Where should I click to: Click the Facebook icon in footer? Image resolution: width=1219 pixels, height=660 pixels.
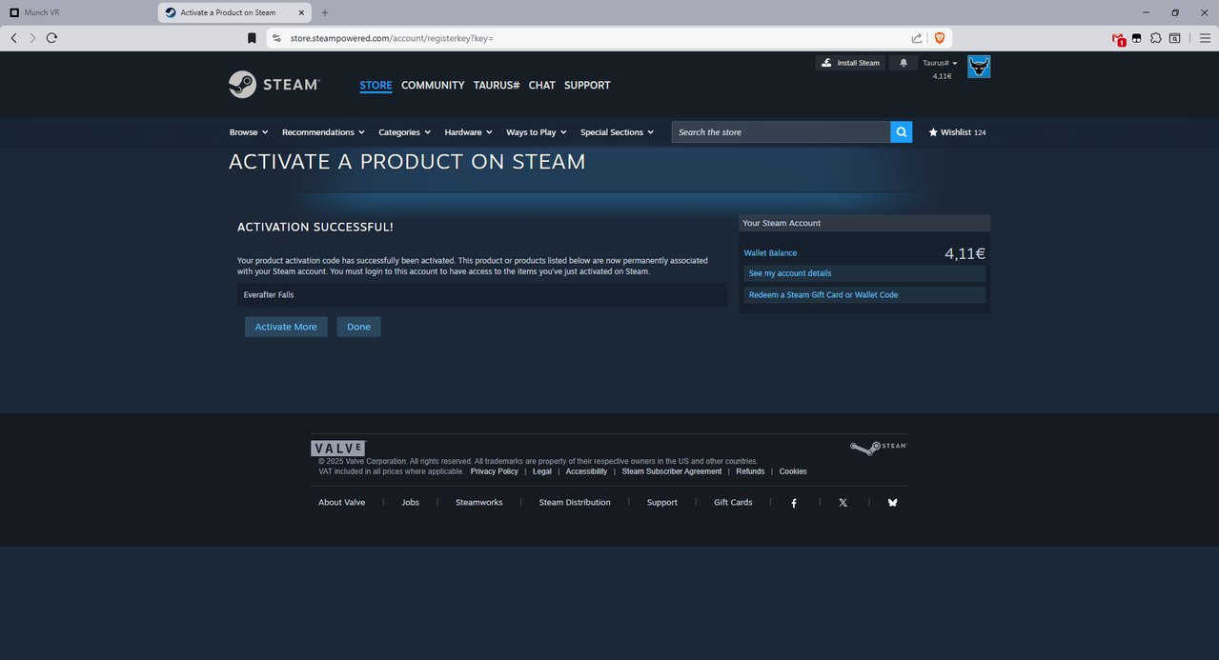click(x=794, y=503)
